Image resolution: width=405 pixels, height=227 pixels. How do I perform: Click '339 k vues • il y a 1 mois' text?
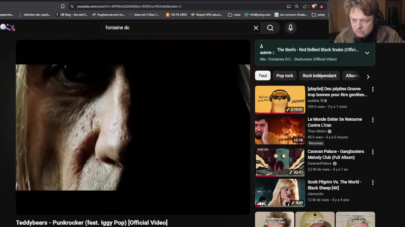327,107
